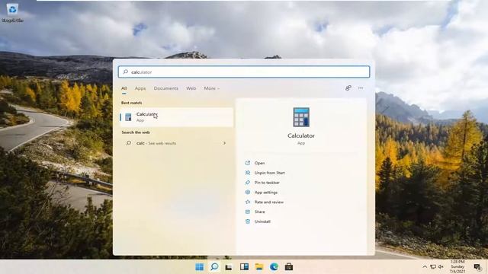Open the three-dot options menu in search

click(361, 88)
